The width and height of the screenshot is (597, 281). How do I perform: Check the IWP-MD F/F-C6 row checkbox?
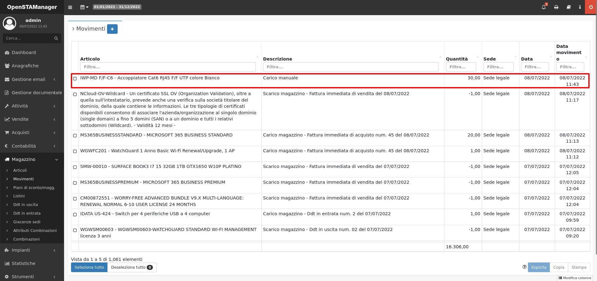(75, 78)
